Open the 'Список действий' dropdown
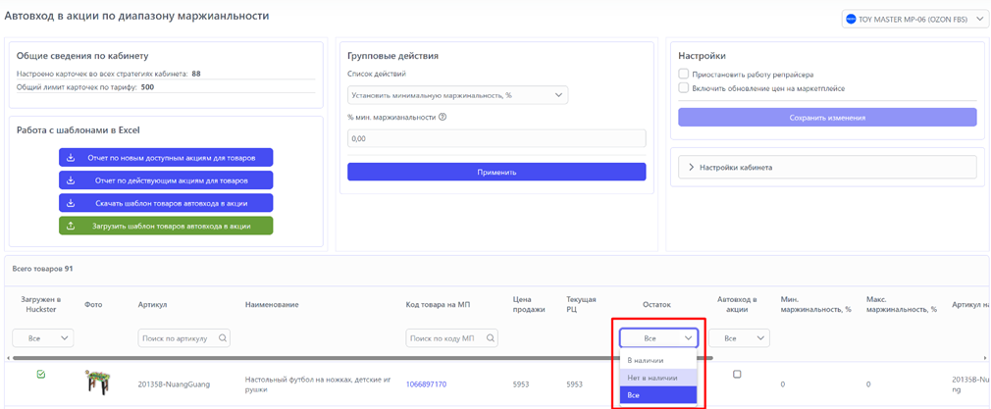This screenshot has height=409, width=991. [457, 95]
